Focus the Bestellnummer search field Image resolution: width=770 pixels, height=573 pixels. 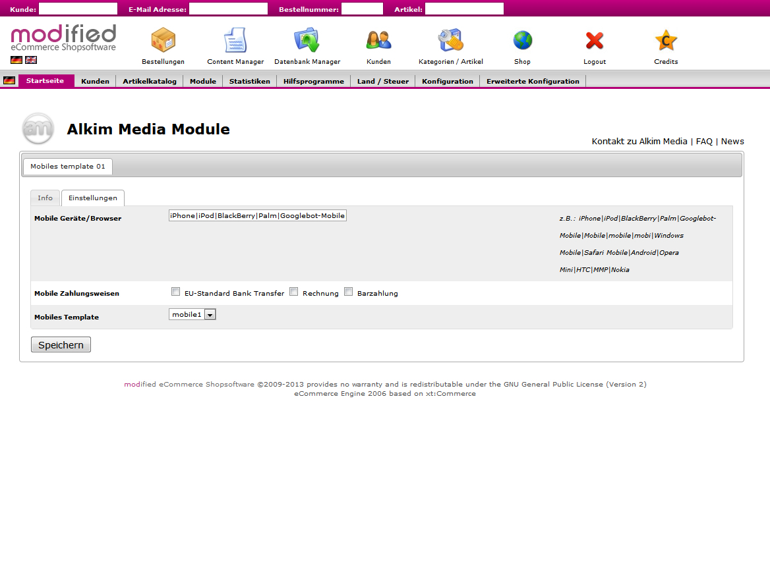(362, 9)
